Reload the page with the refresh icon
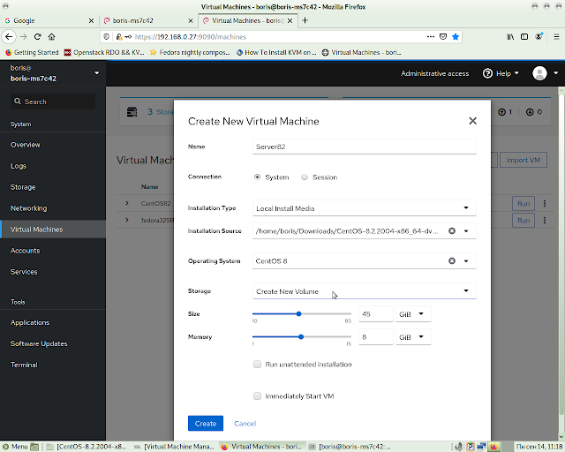565x452 pixels. [x=37, y=36]
